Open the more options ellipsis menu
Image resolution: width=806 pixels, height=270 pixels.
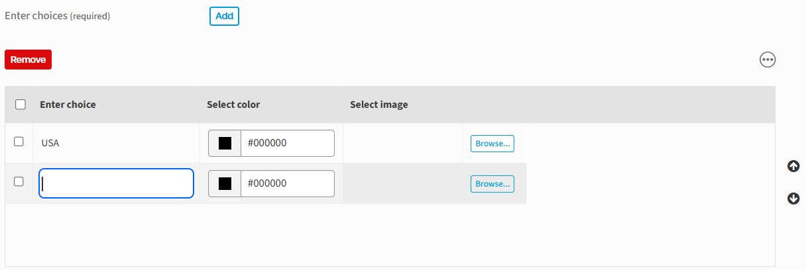tap(768, 60)
